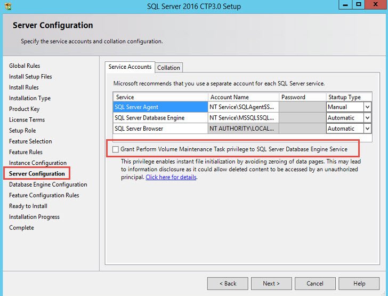This screenshot has height=296, width=388.
Task: Minimize the setup window
Action: coord(345,5)
